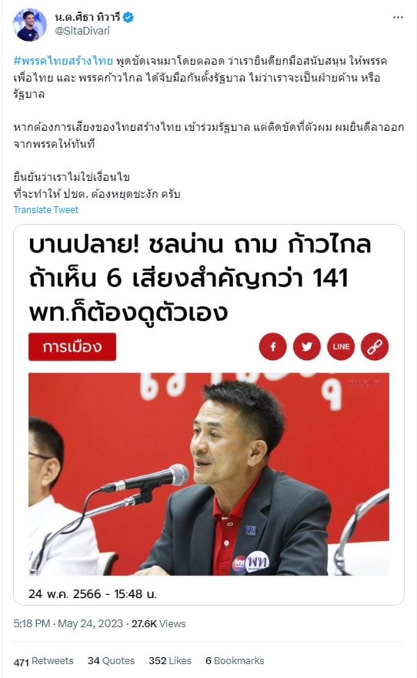Click the Translate Tweet link
This screenshot has height=678, width=417.
pyautogui.click(x=46, y=210)
